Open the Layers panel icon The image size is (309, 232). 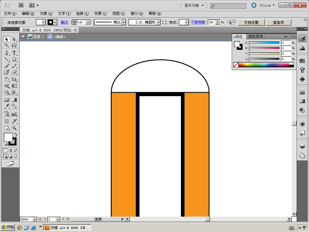(302, 146)
